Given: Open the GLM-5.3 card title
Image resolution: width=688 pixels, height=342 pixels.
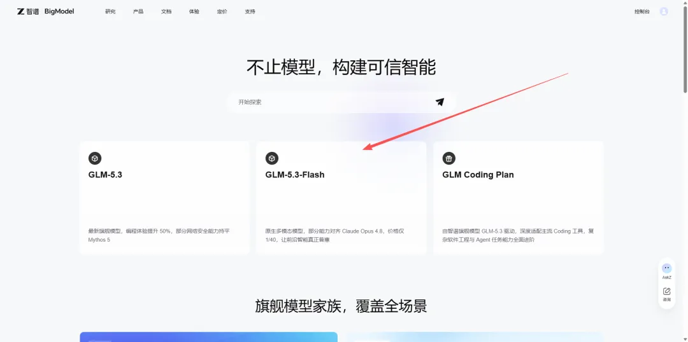Looking at the screenshot, I should coord(105,175).
